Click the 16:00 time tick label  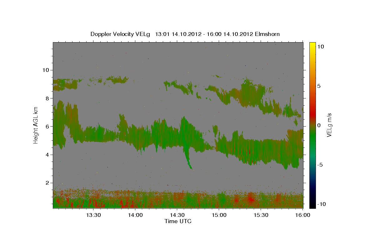(302, 215)
